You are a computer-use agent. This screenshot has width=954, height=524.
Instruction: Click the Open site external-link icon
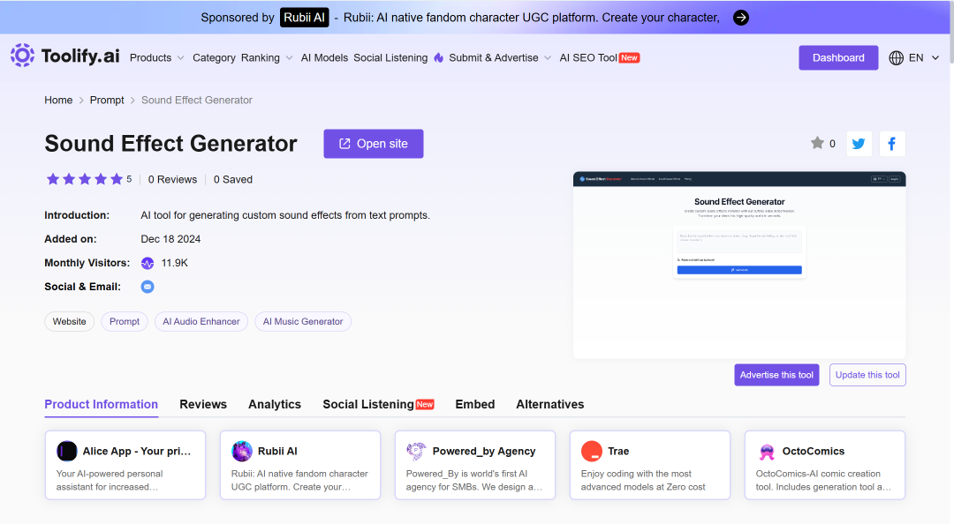click(x=344, y=144)
